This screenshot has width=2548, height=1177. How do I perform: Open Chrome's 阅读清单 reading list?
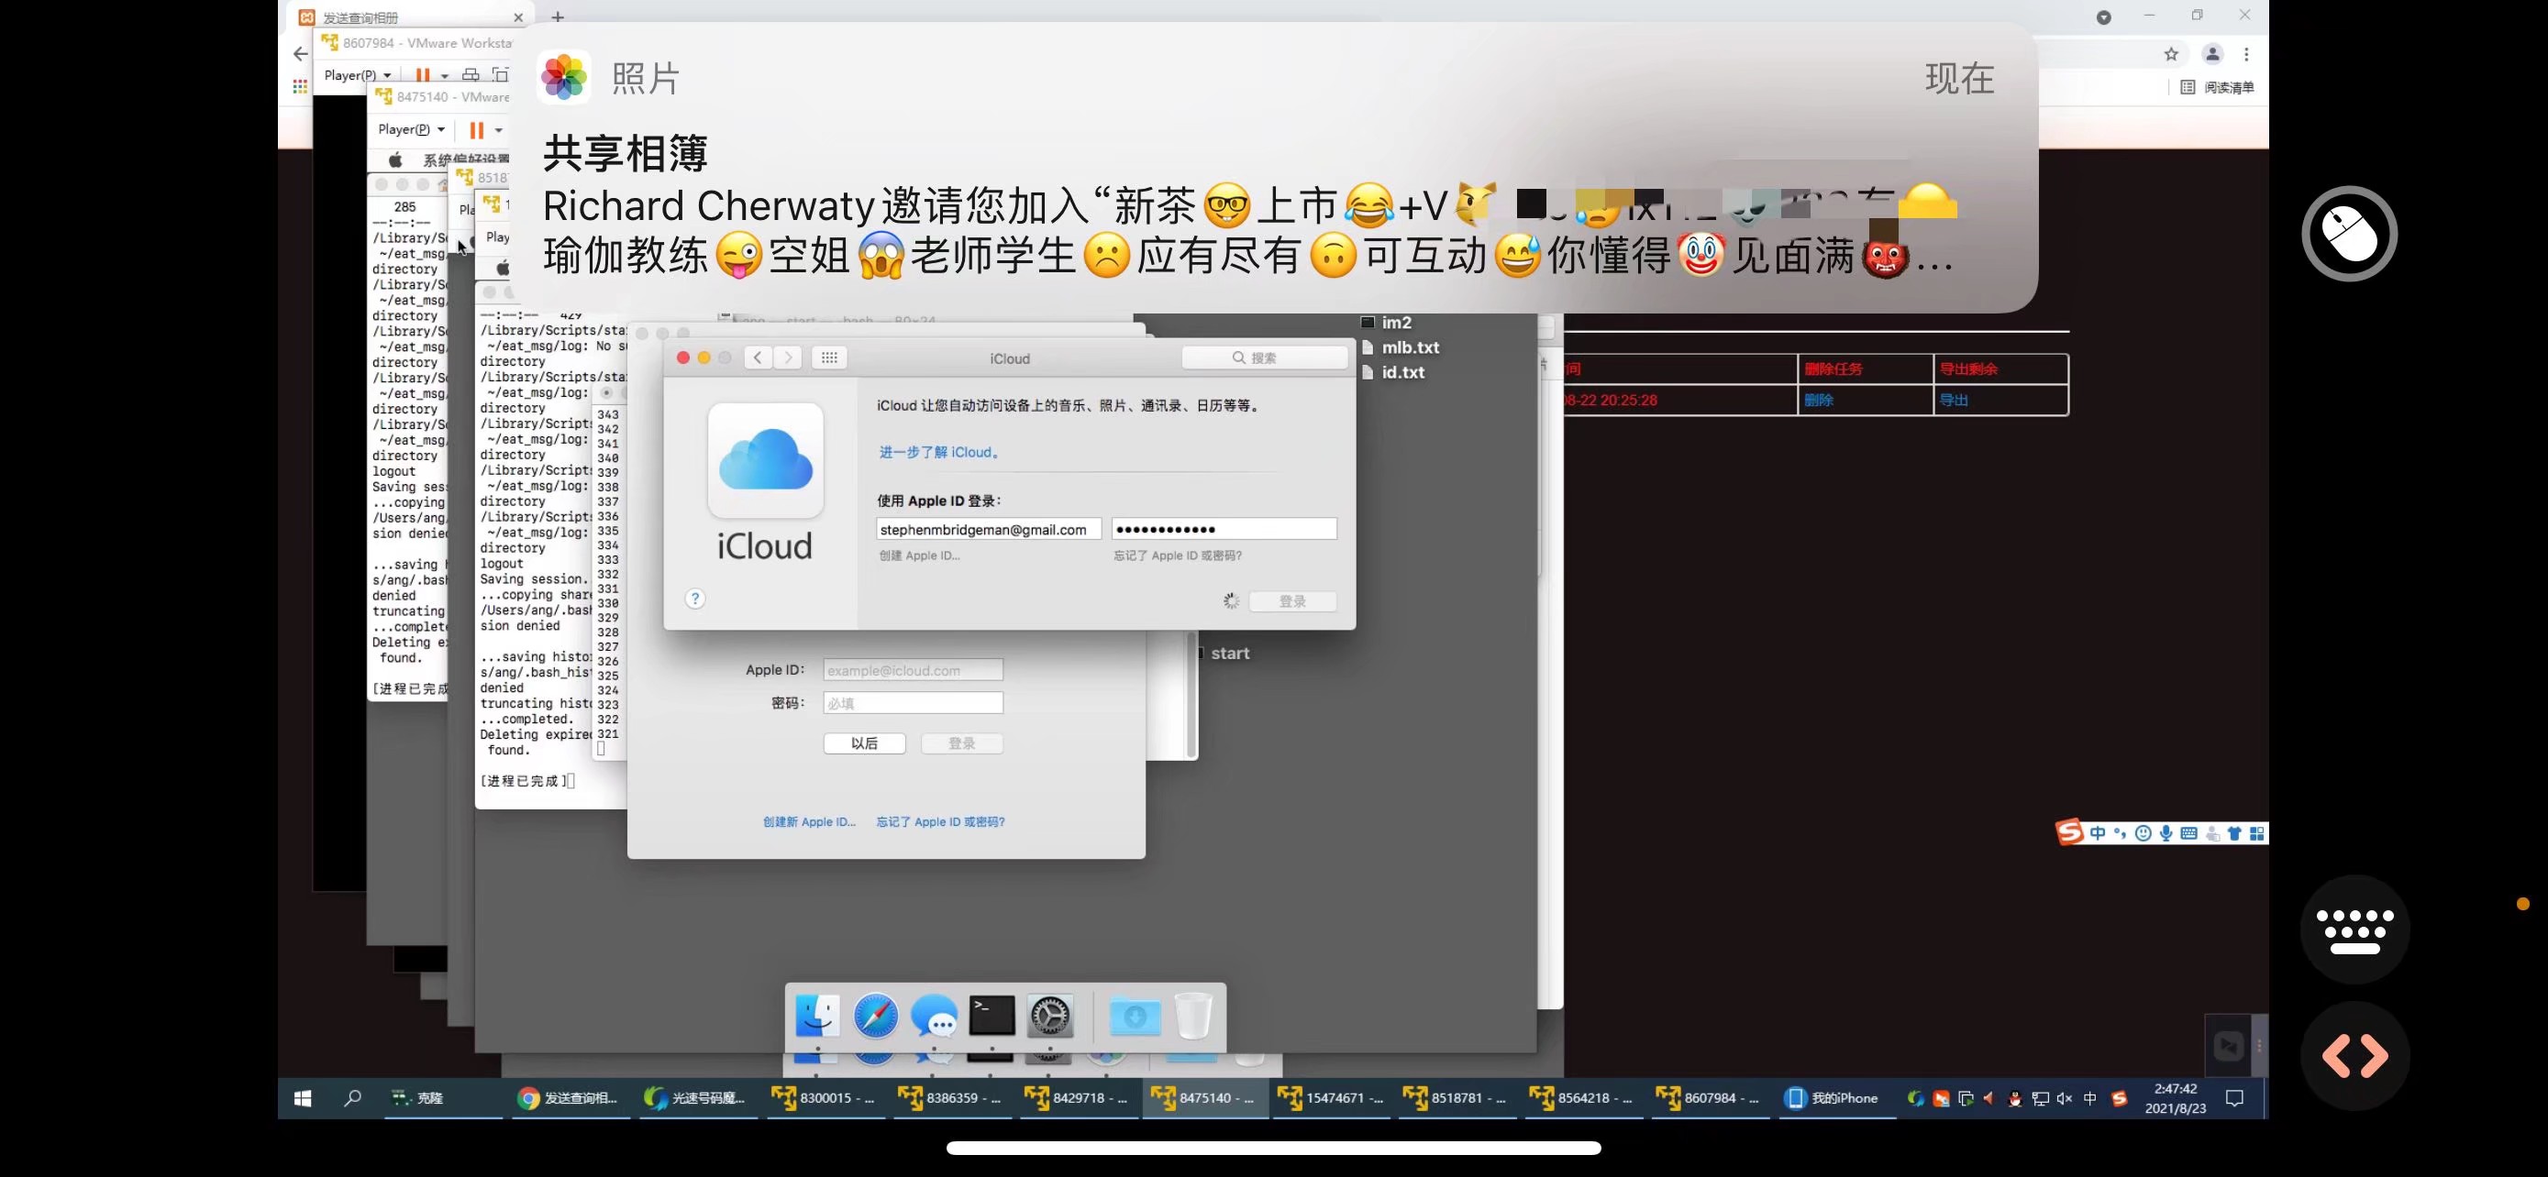pos(2217,87)
